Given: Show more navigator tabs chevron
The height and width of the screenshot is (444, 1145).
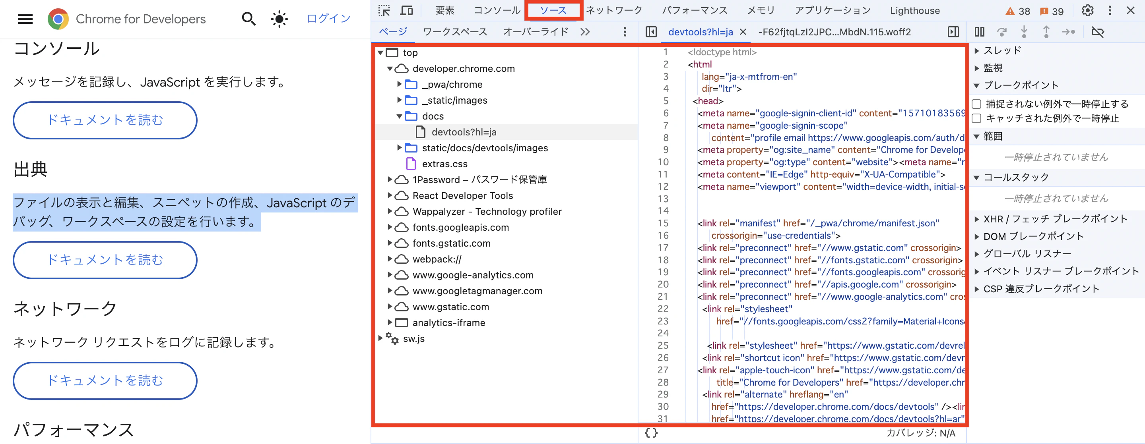Looking at the screenshot, I should (585, 31).
